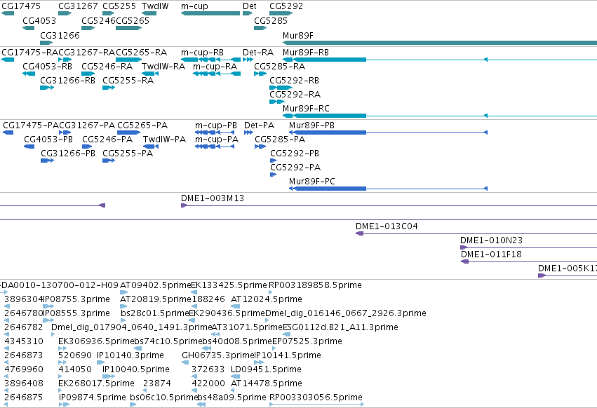The width and height of the screenshot is (597, 408).
Task: Click EST AT12024.5prime label
Action: pyautogui.click(x=267, y=299)
